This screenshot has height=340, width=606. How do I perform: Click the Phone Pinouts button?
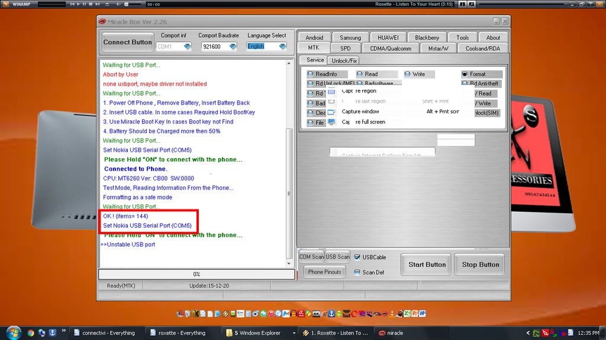pyautogui.click(x=324, y=272)
